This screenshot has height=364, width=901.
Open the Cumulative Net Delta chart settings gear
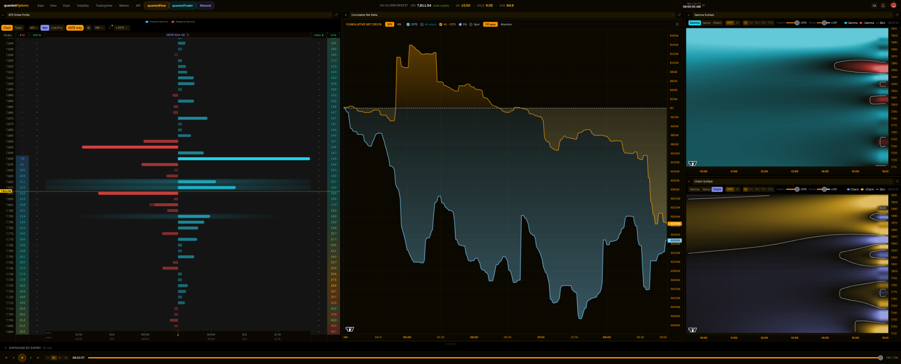pos(677,24)
